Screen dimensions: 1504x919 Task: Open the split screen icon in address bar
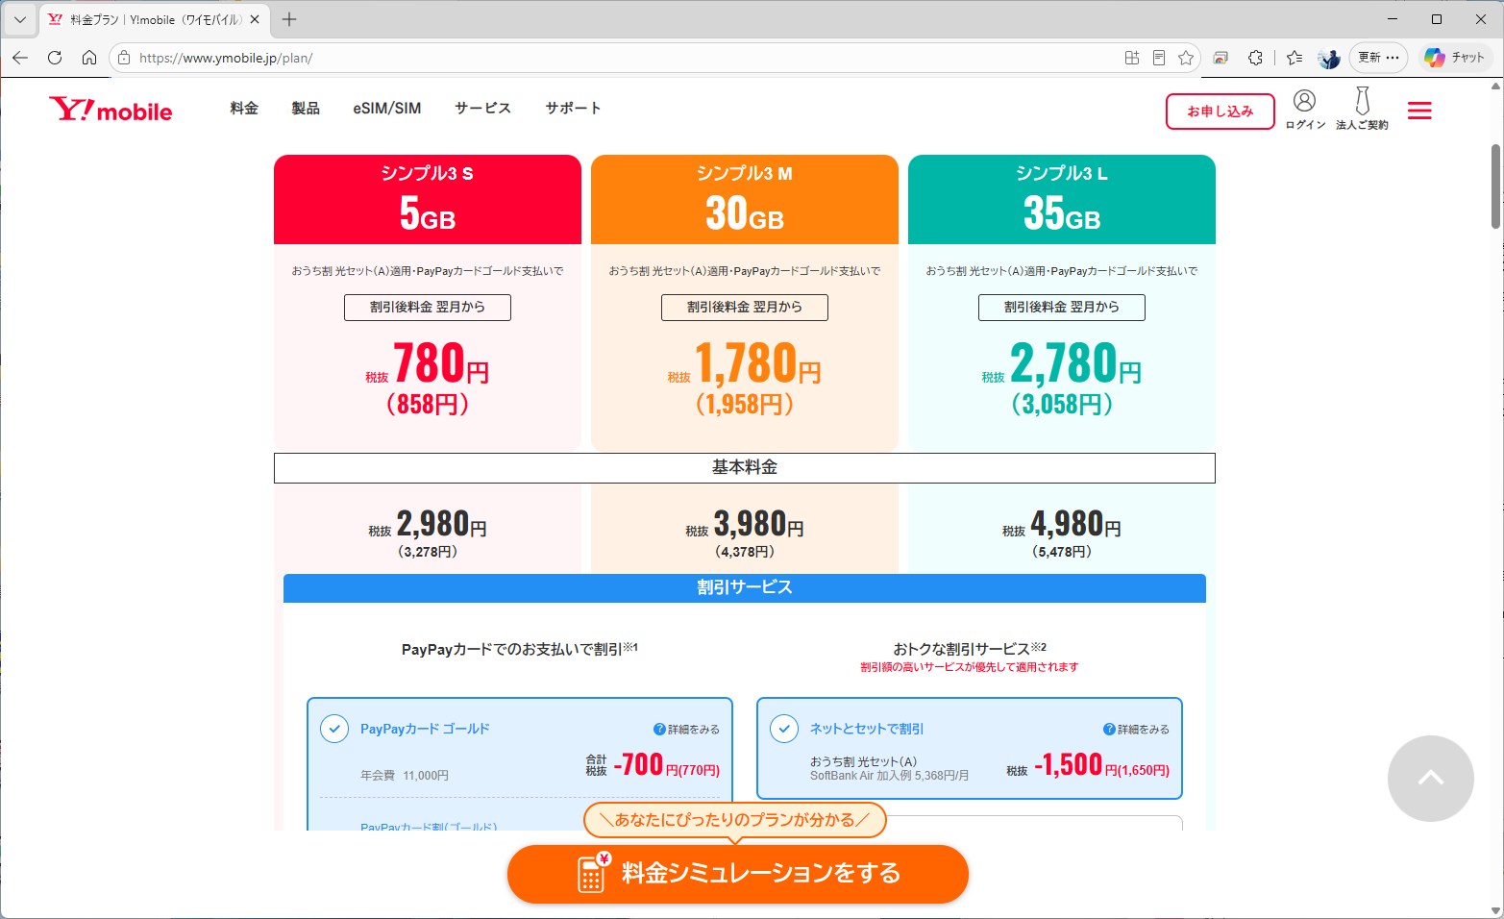click(1132, 58)
